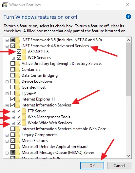Expand the WCF Services node
Viewport: 135px width, 173px height.
click(x=13, y=58)
